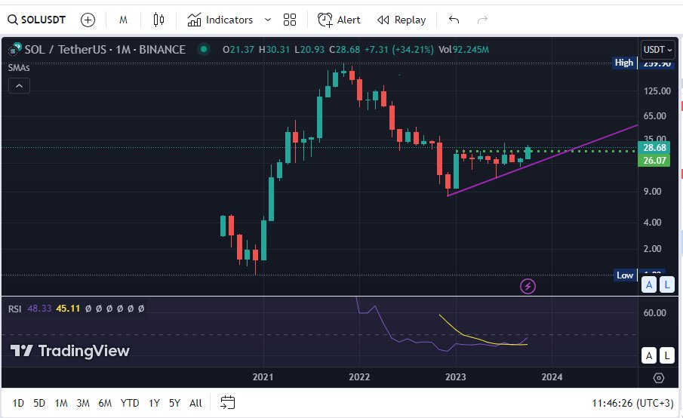683x418 pixels.
Task: Toggle log scale L on price chart
Action: pos(667,285)
